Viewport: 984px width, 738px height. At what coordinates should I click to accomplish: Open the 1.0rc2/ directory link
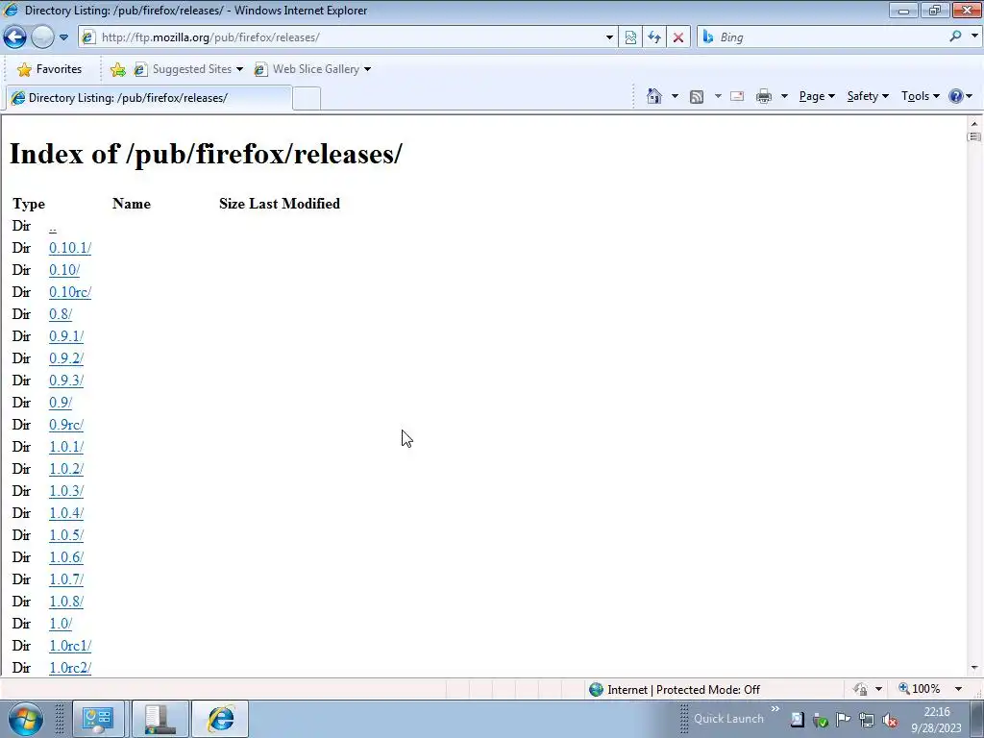click(x=70, y=668)
